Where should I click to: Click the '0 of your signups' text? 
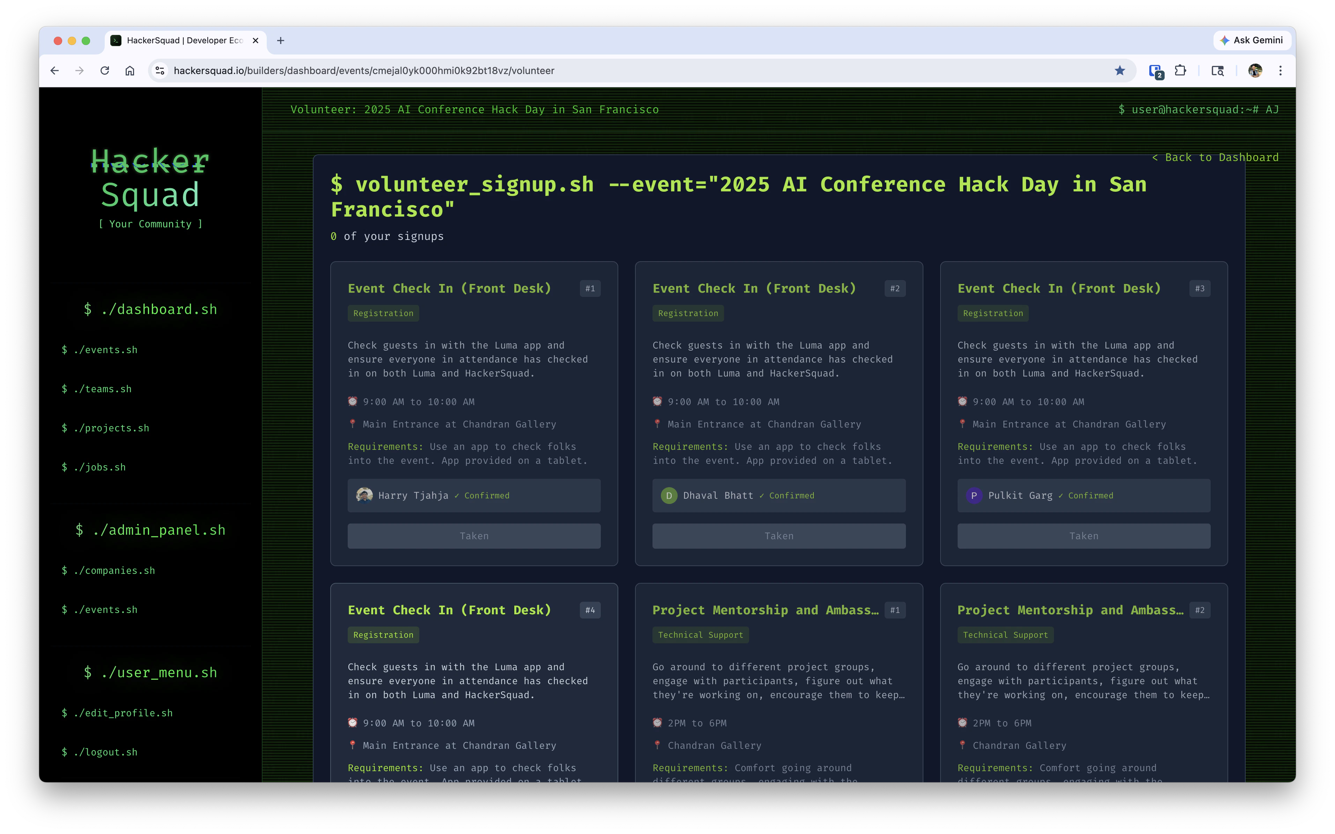tap(387, 236)
